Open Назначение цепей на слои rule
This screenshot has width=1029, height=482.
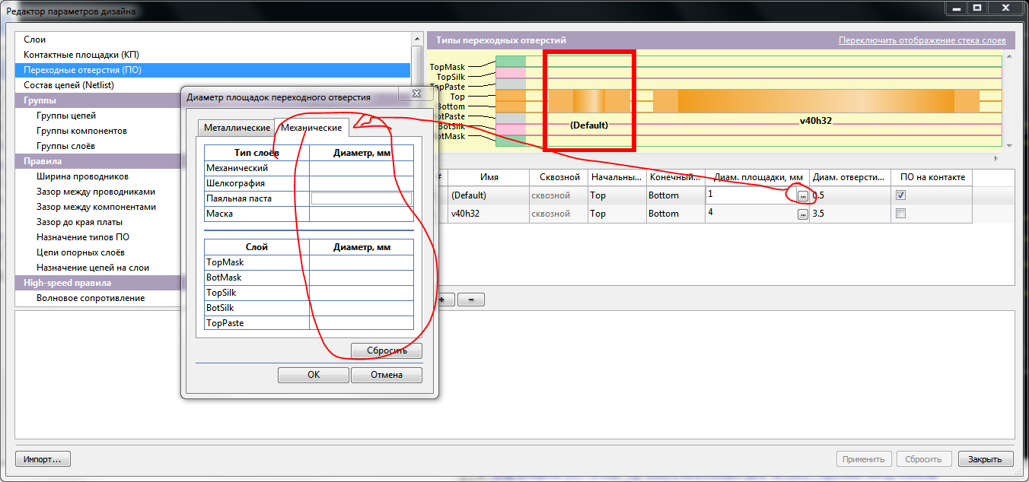coord(93,268)
